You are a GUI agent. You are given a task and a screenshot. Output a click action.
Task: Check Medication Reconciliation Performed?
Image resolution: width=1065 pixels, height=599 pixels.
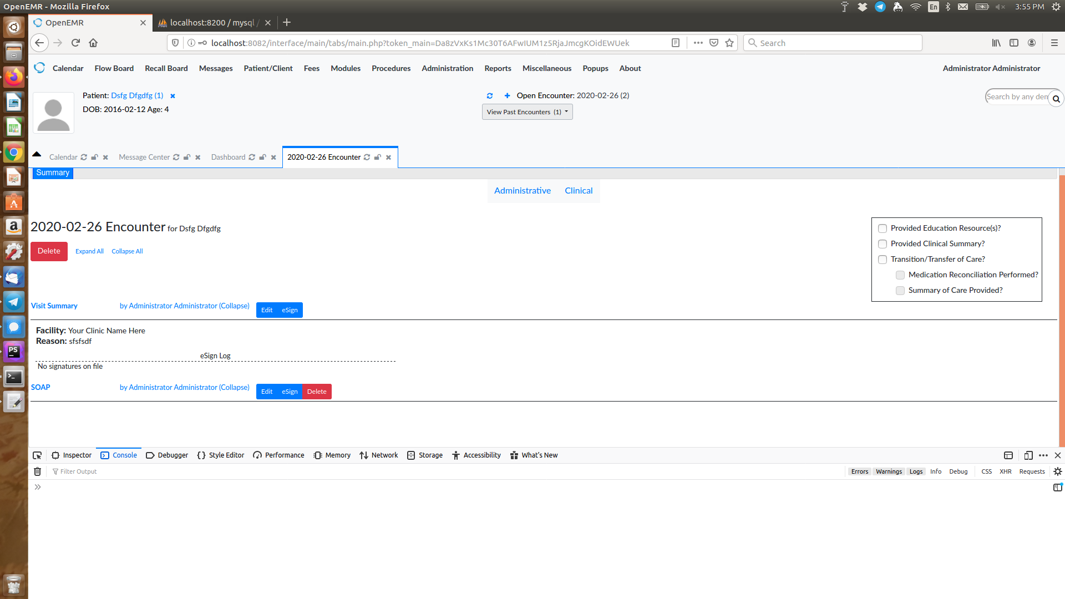tap(900, 275)
